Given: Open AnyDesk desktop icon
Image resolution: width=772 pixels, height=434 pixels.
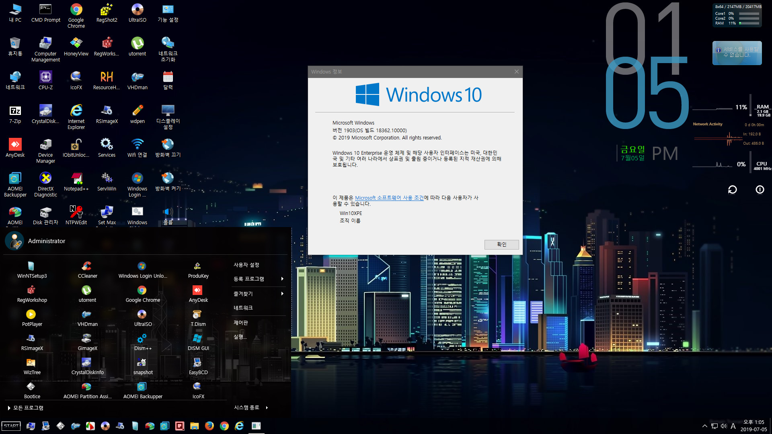Looking at the screenshot, I should point(15,148).
